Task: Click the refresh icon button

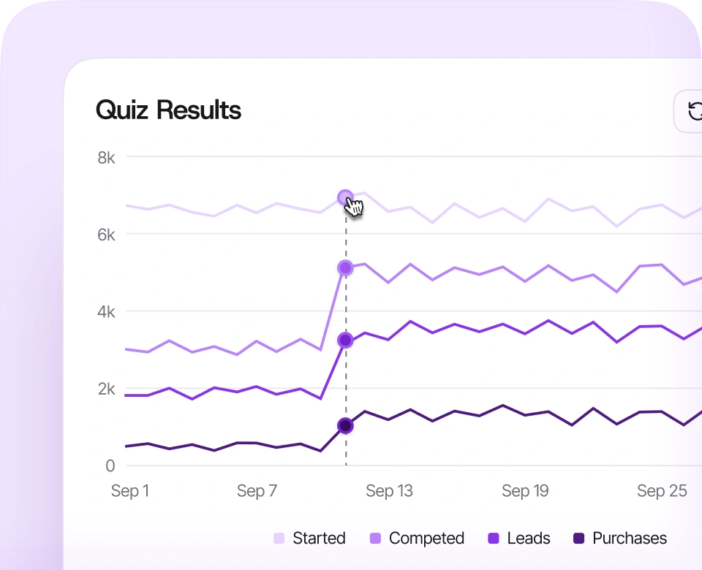Action: click(x=689, y=111)
